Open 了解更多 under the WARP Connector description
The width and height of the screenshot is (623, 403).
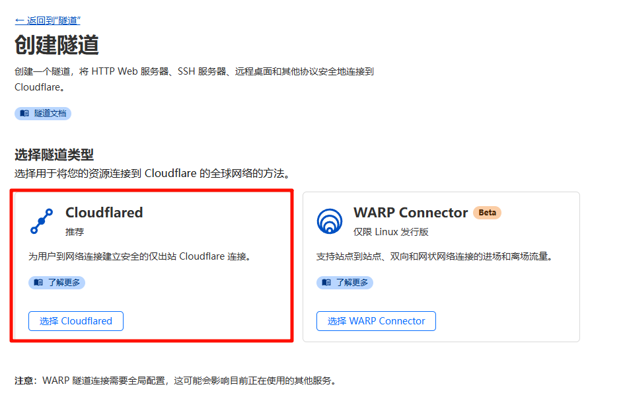click(x=345, y=282)
